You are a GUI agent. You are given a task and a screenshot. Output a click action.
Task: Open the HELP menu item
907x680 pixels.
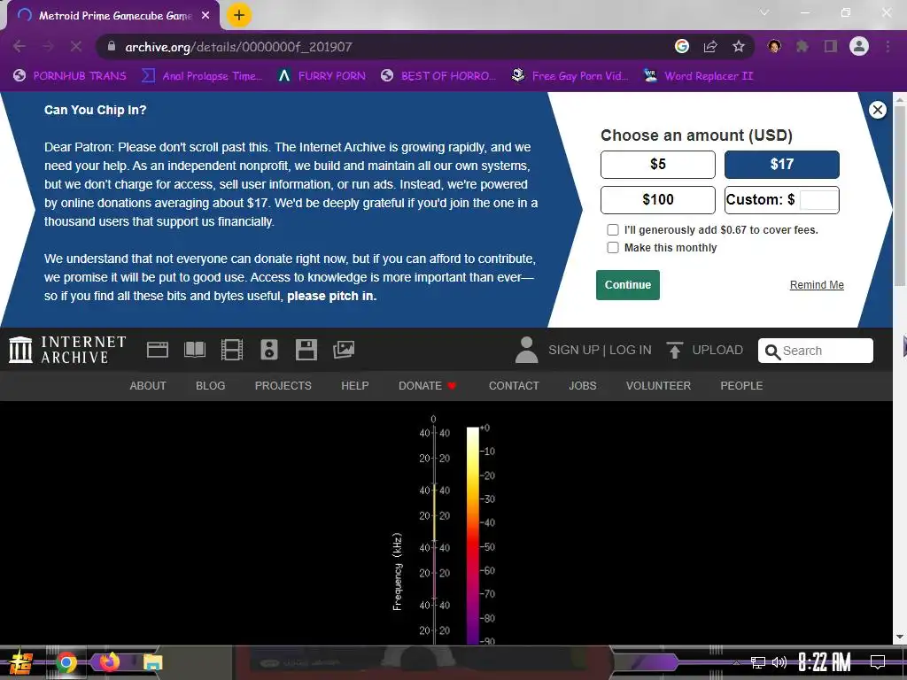(354, 386)
